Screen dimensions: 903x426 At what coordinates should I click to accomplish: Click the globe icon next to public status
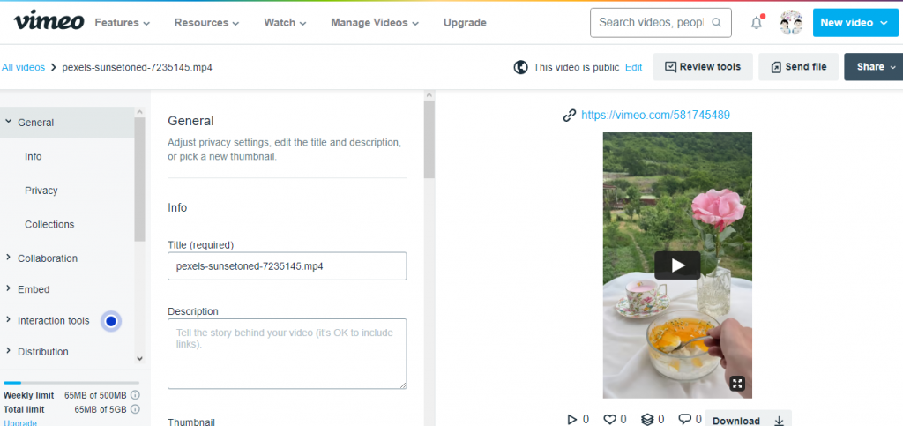coord(520,67)
